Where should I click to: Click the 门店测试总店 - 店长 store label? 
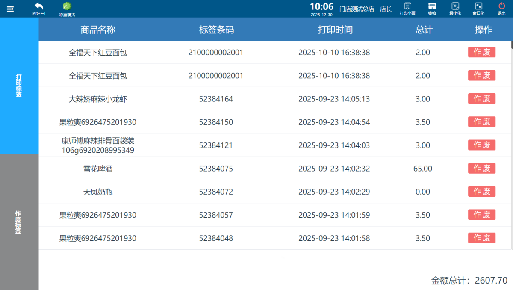(x=365, y=9)
